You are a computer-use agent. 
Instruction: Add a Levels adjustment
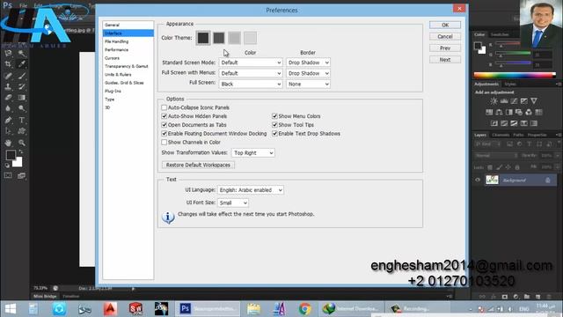(x=504, y=101)
